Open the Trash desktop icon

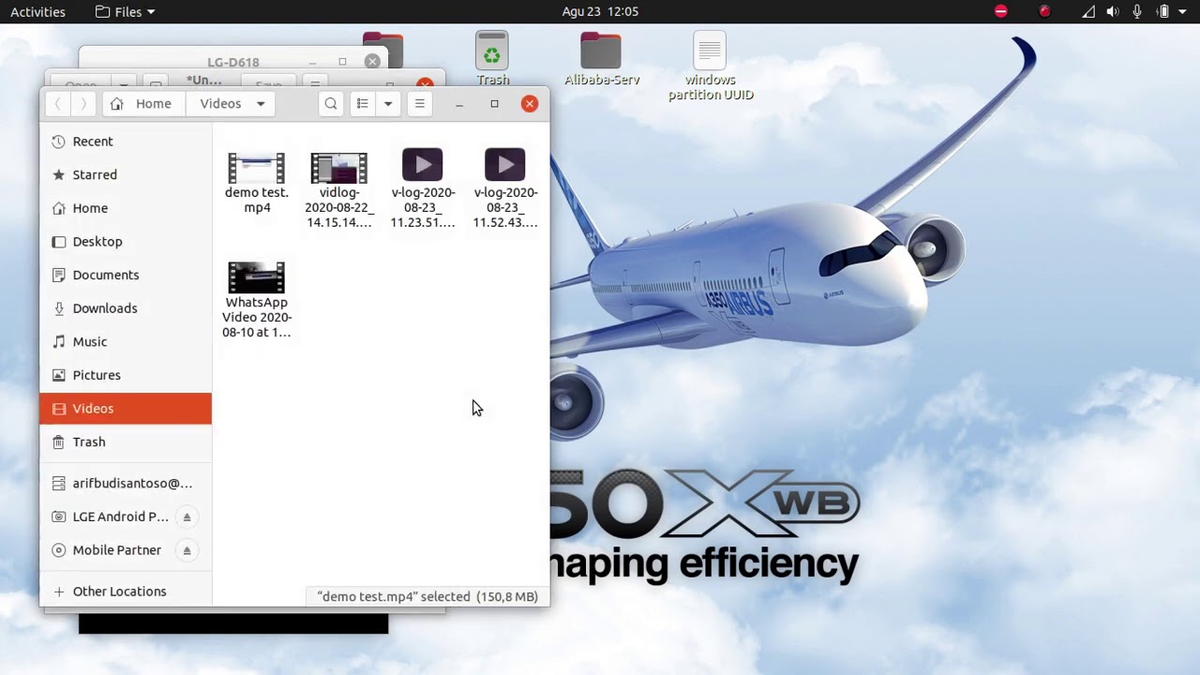click(492, 59)
